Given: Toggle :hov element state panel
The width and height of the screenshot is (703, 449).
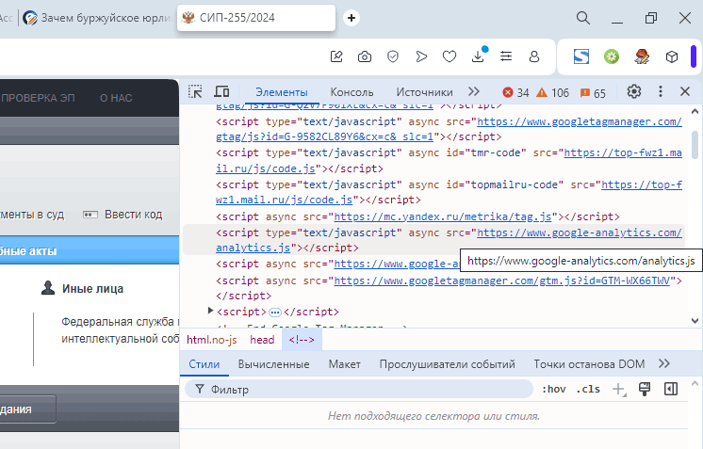Looking at the screenshot, I should click(554, 389).
